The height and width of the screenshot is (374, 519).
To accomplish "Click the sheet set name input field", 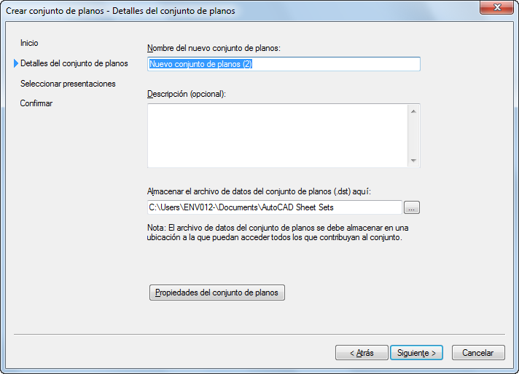I will pyautogui.click(x=284, y=64).
